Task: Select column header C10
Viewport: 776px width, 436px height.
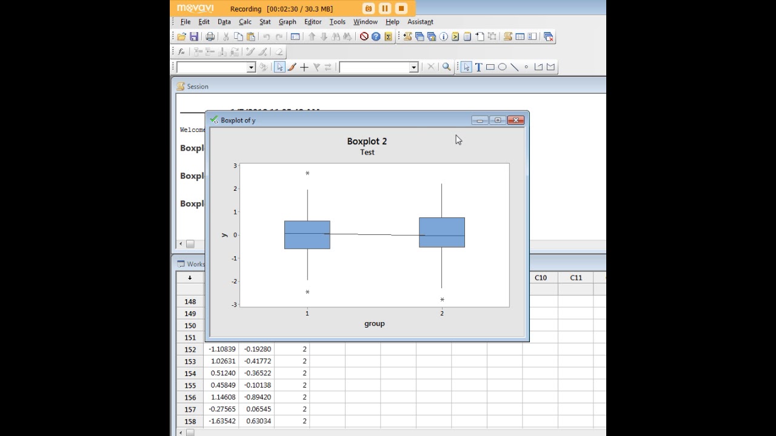Action: coord(540,277)
